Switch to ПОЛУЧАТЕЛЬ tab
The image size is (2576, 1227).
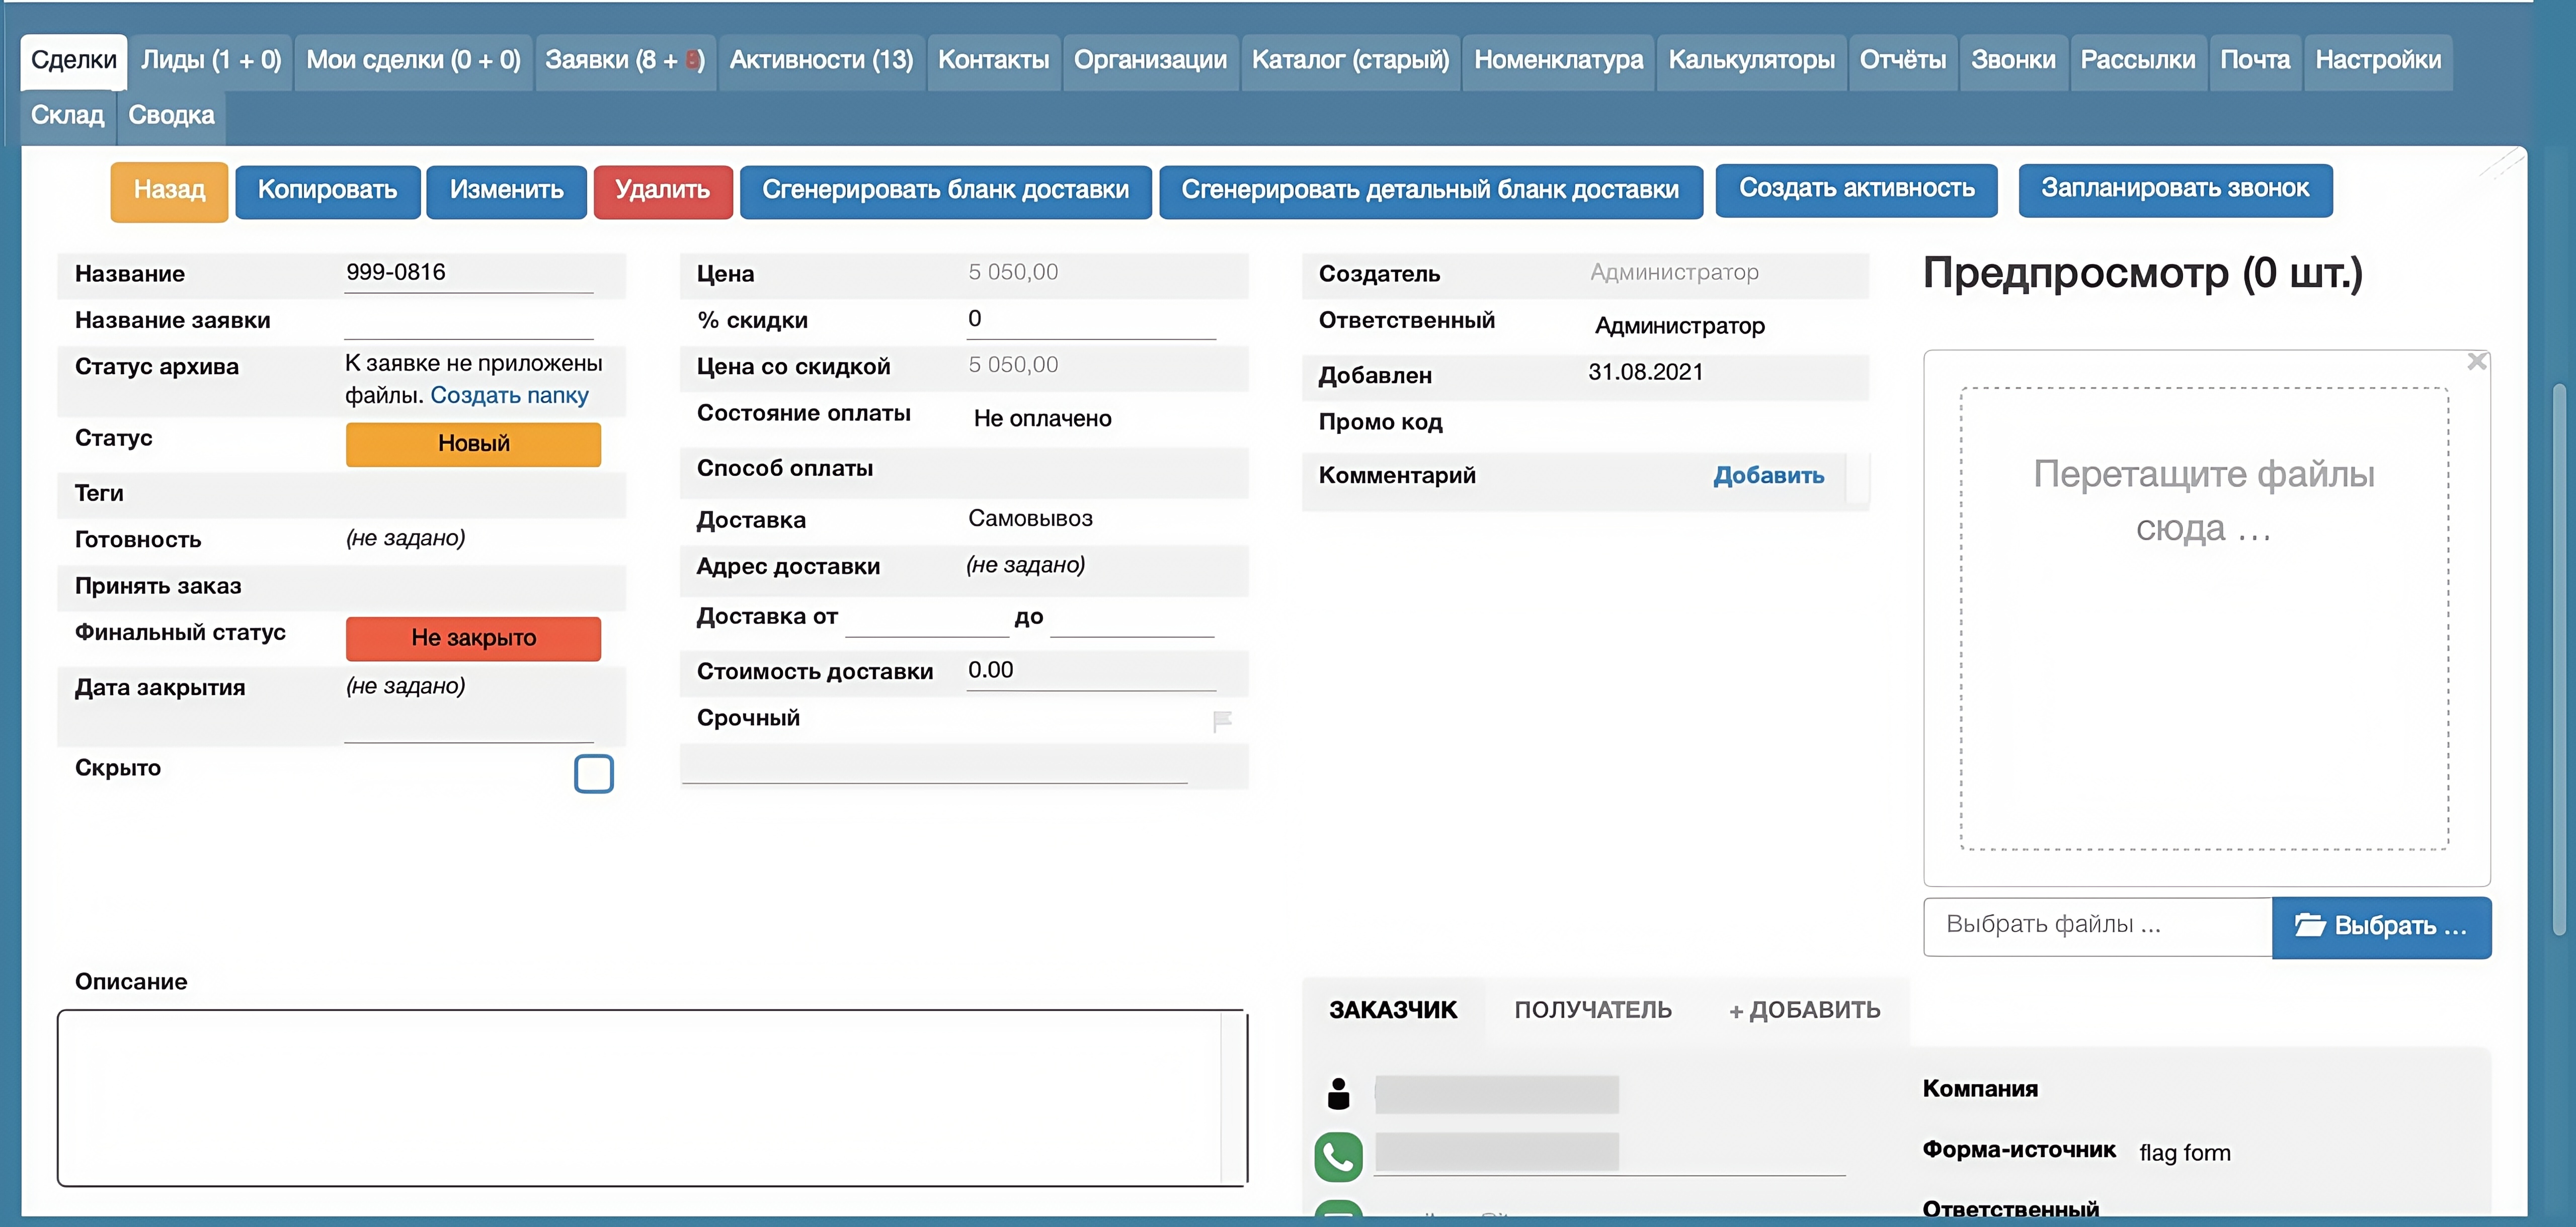coord(1592,1011)
